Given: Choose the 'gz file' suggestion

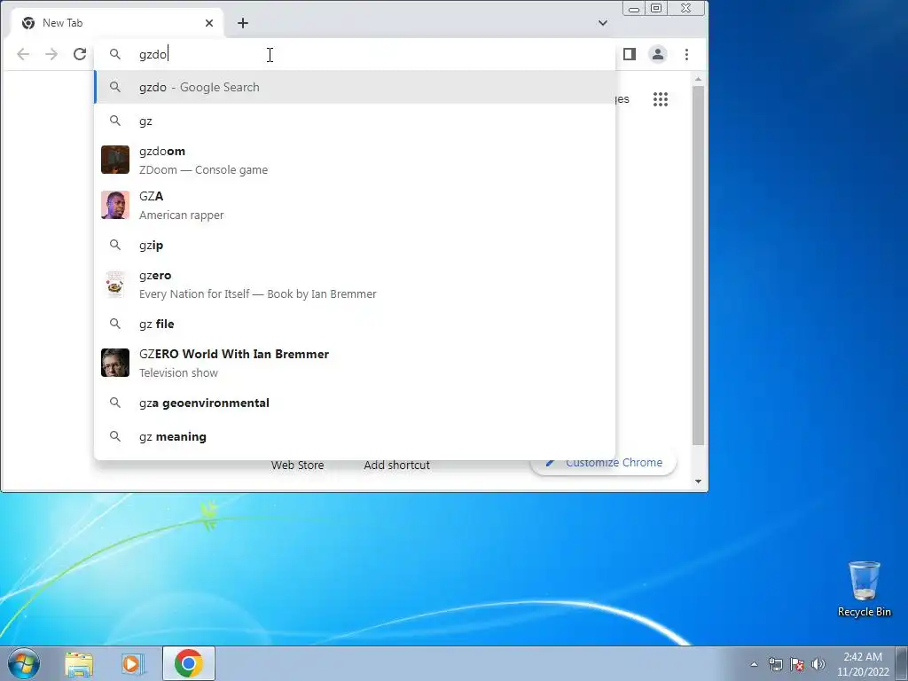Looking at the screenshot, I should point(355,324).
